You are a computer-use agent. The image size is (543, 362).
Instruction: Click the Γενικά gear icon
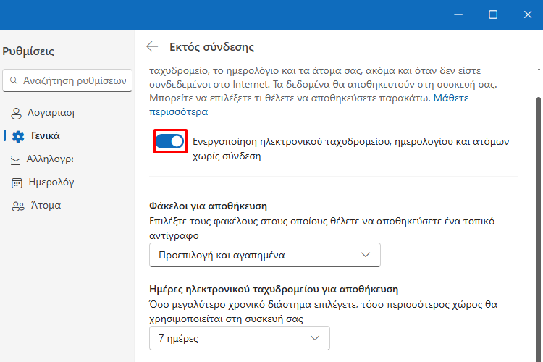(x=18, y=137)
